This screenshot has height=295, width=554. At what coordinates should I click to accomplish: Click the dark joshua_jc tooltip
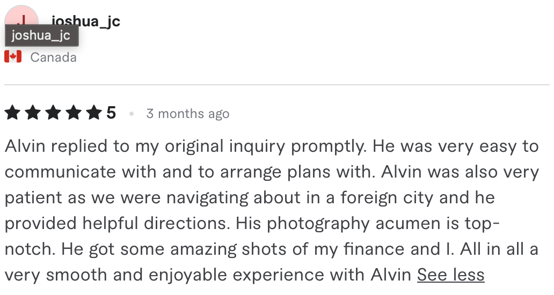click(42, 35)
